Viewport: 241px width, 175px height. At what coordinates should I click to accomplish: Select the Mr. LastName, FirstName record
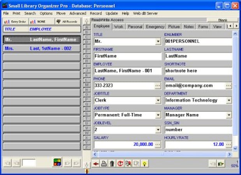tap(42, 40)
